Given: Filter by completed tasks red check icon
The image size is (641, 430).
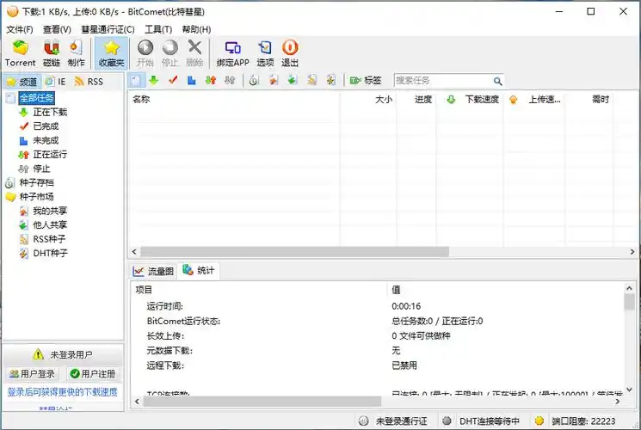Looking at the screenshot, I should [173, 80].
